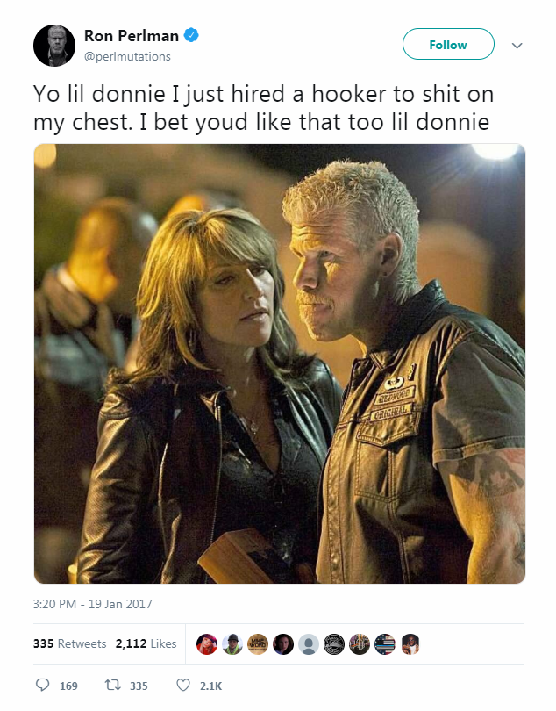Image resolution: width=556 pixels, height=711 pixels.
Task: Click the blue verified badge
Action: coord(191,35)
